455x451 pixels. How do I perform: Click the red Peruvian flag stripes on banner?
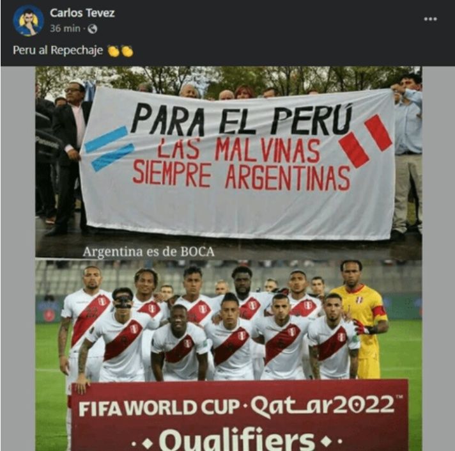[366, 141]
